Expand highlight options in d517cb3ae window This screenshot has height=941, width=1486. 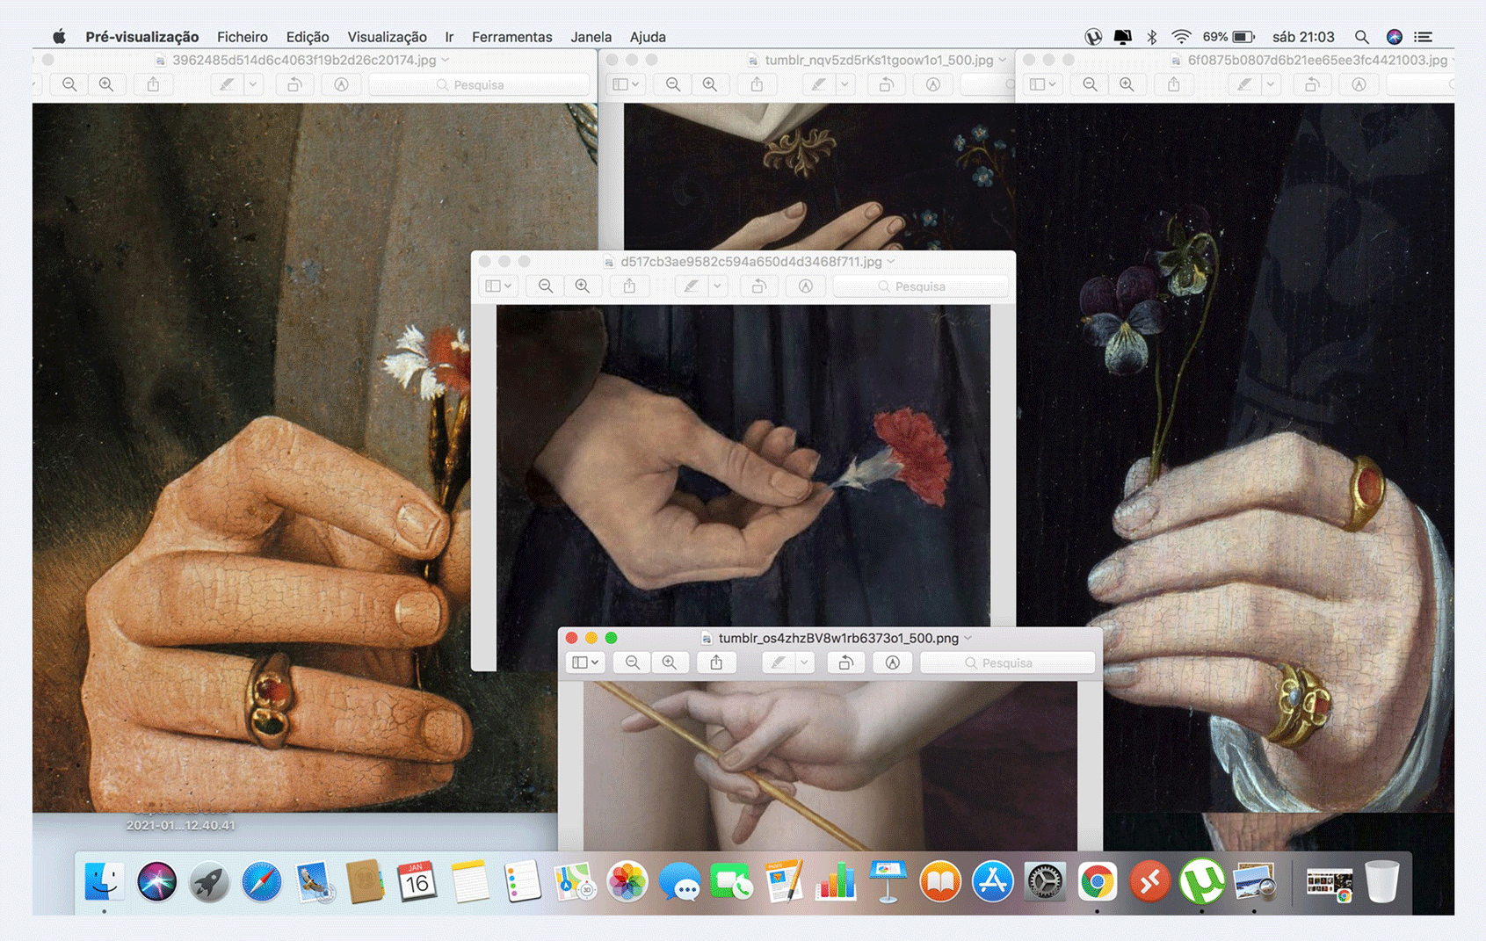point(718,286)
